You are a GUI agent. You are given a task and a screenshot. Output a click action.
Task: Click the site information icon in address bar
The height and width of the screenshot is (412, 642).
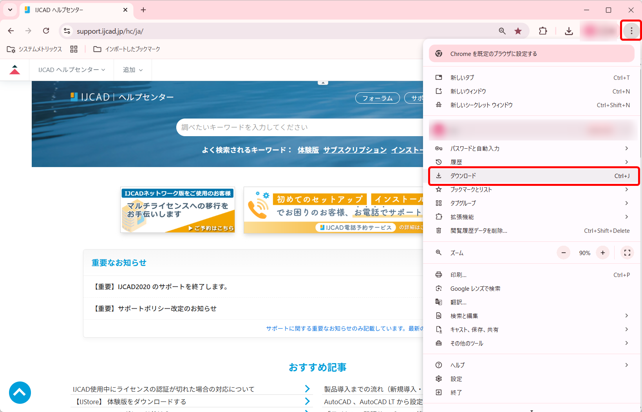[67, 31]
